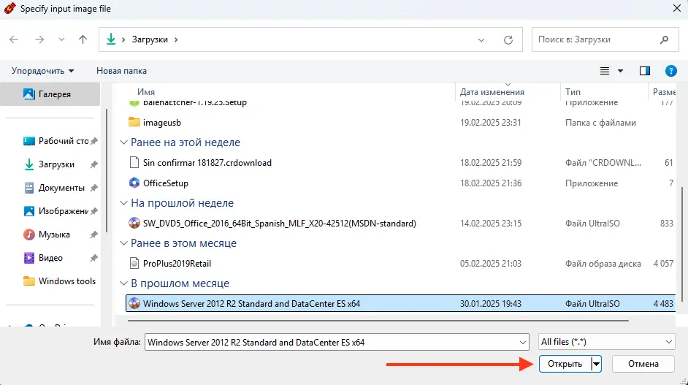Open the Открыть split-button arrow
This screenshot has width=688, height=385.
(x=596, y=364)
